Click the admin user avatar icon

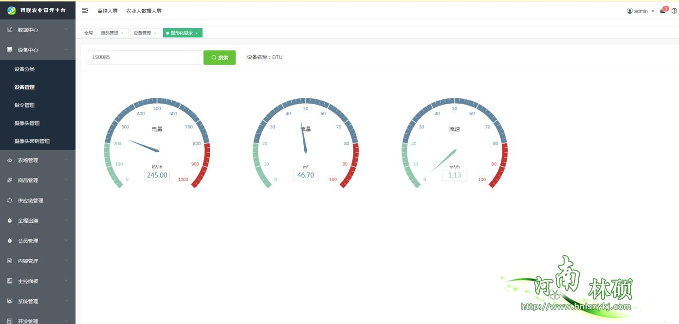[x=630, y=11]
